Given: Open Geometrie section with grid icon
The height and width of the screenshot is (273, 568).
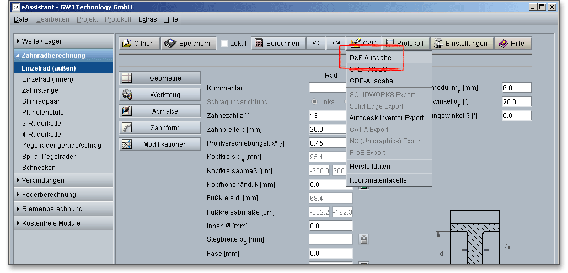Looking at the screenshot, I should (159, 78).
